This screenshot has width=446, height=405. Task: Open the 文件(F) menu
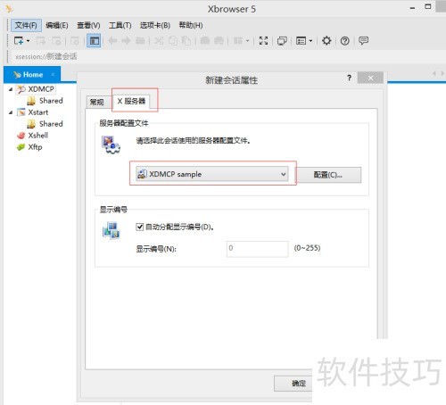tap(26, 25)
